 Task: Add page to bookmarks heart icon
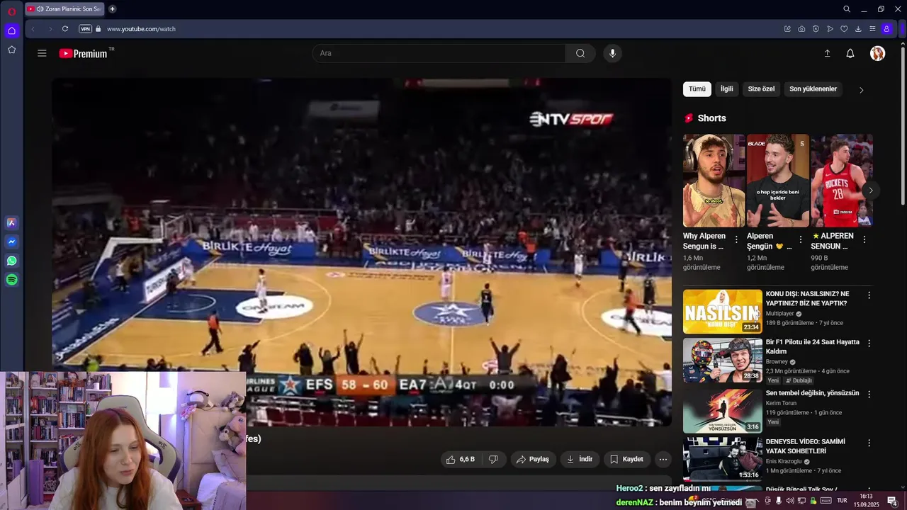(844, 29)
